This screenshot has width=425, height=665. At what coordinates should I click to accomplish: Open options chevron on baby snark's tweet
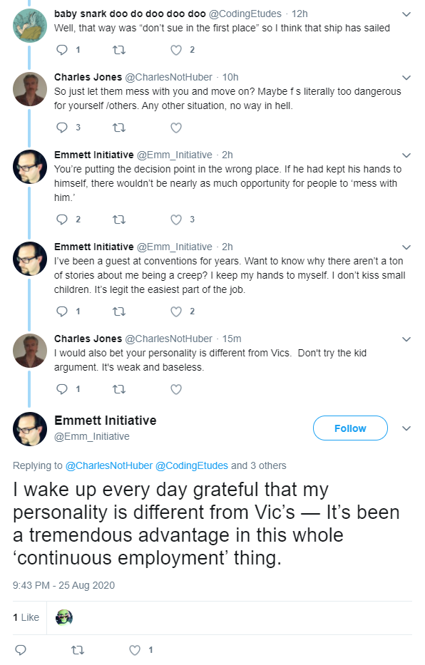click(406, 14)
